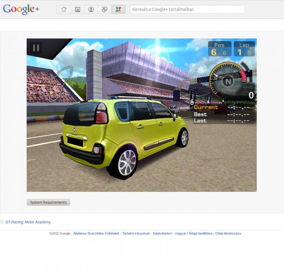The width and height of the screenshot is (284, 277).
Task: Click the Pos 6/6 position indicator
Action: click(220, 49)
